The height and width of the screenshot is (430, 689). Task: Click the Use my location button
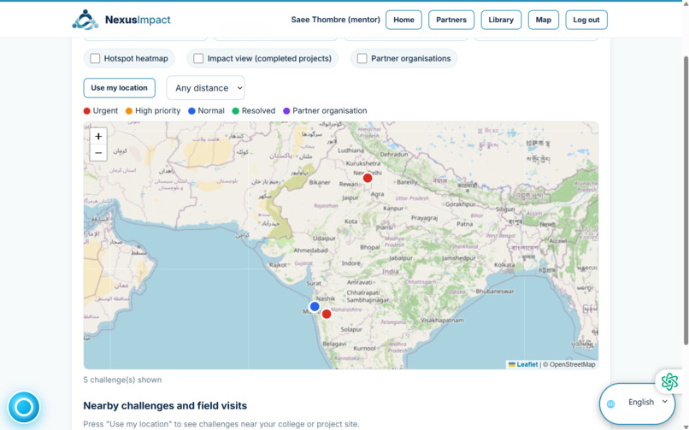tap(119, 88)
